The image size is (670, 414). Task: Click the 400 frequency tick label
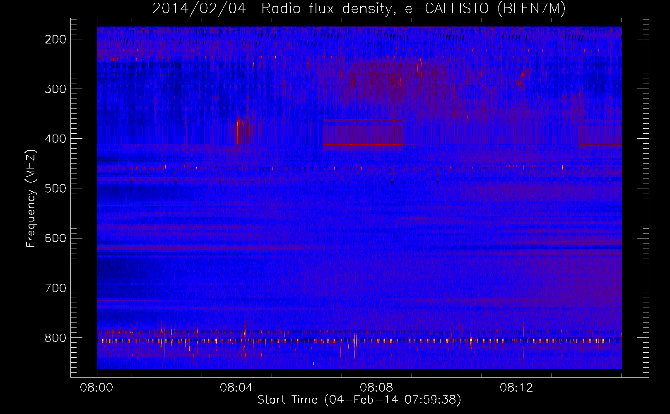click(55, 139)
